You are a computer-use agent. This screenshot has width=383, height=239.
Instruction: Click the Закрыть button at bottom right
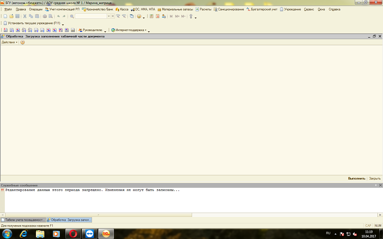click(374, 179)
